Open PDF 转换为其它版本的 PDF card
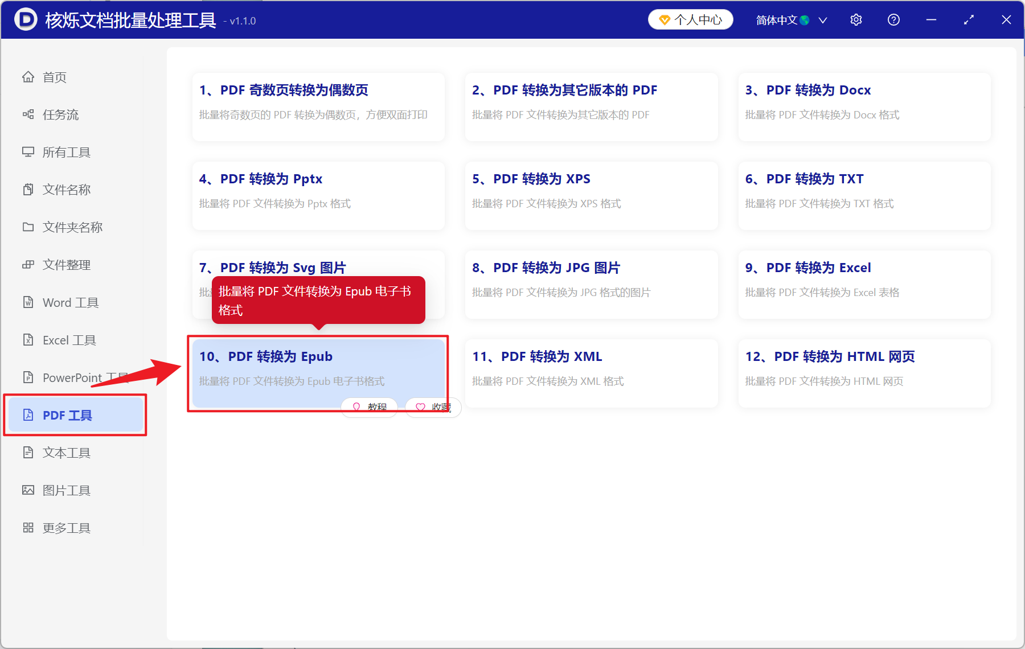Image resolution: width=1025 pixels, height=649 pixels. (x=591, y=107)
